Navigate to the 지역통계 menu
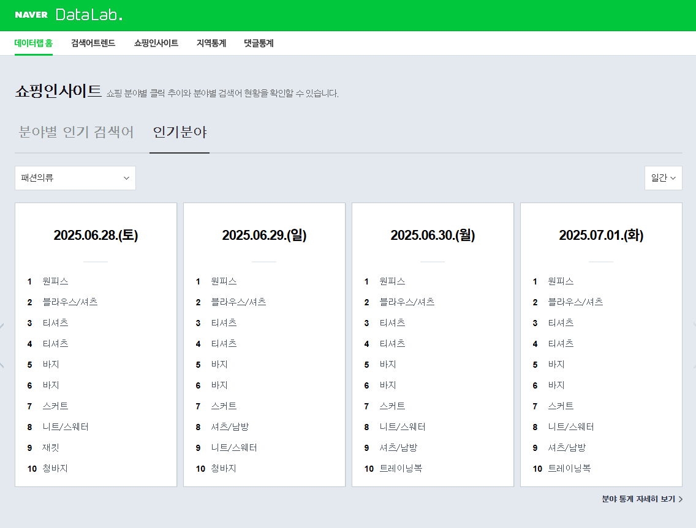696x528 pixels. coord(211,43)
